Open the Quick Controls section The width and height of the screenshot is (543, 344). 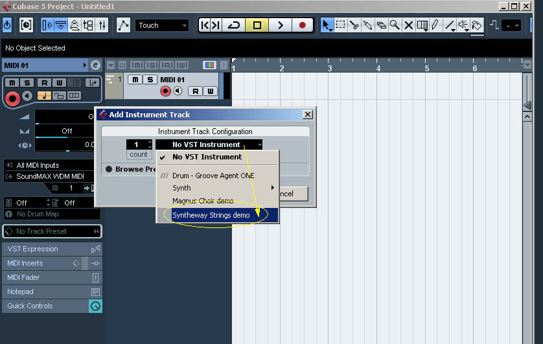click(x=52, y=306)
